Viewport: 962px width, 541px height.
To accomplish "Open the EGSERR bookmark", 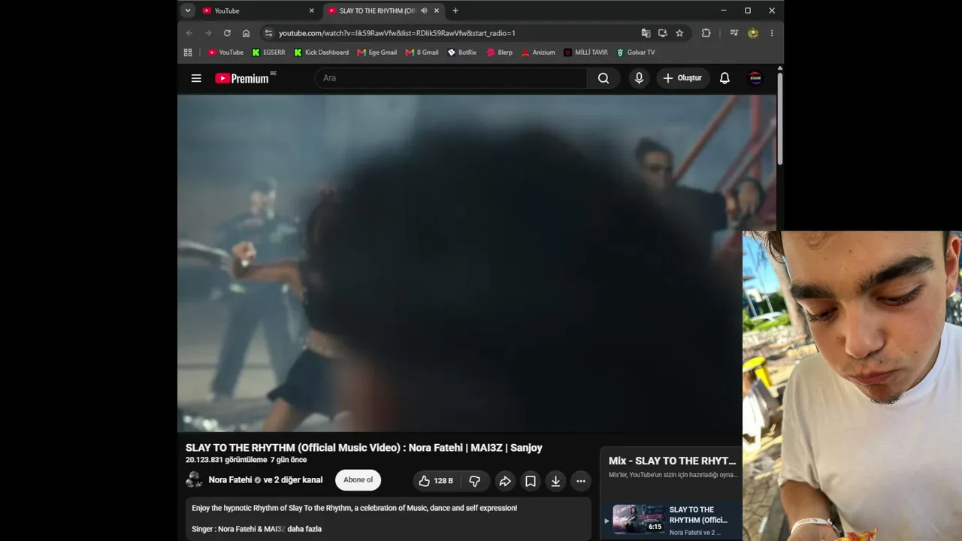I will tap(268, 53).
